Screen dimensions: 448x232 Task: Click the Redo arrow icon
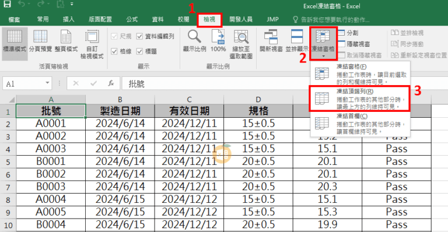click(41, 4)
